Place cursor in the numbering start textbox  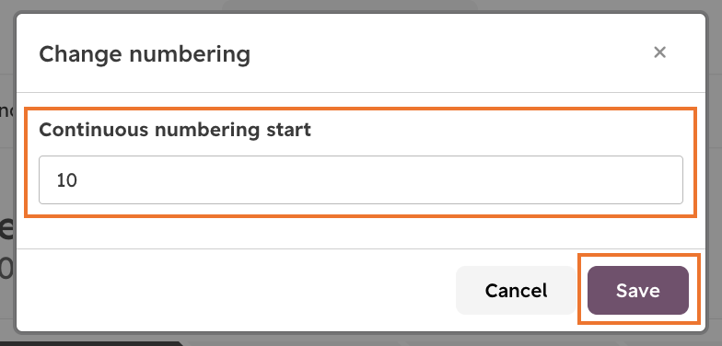click(x=361, y=180)
